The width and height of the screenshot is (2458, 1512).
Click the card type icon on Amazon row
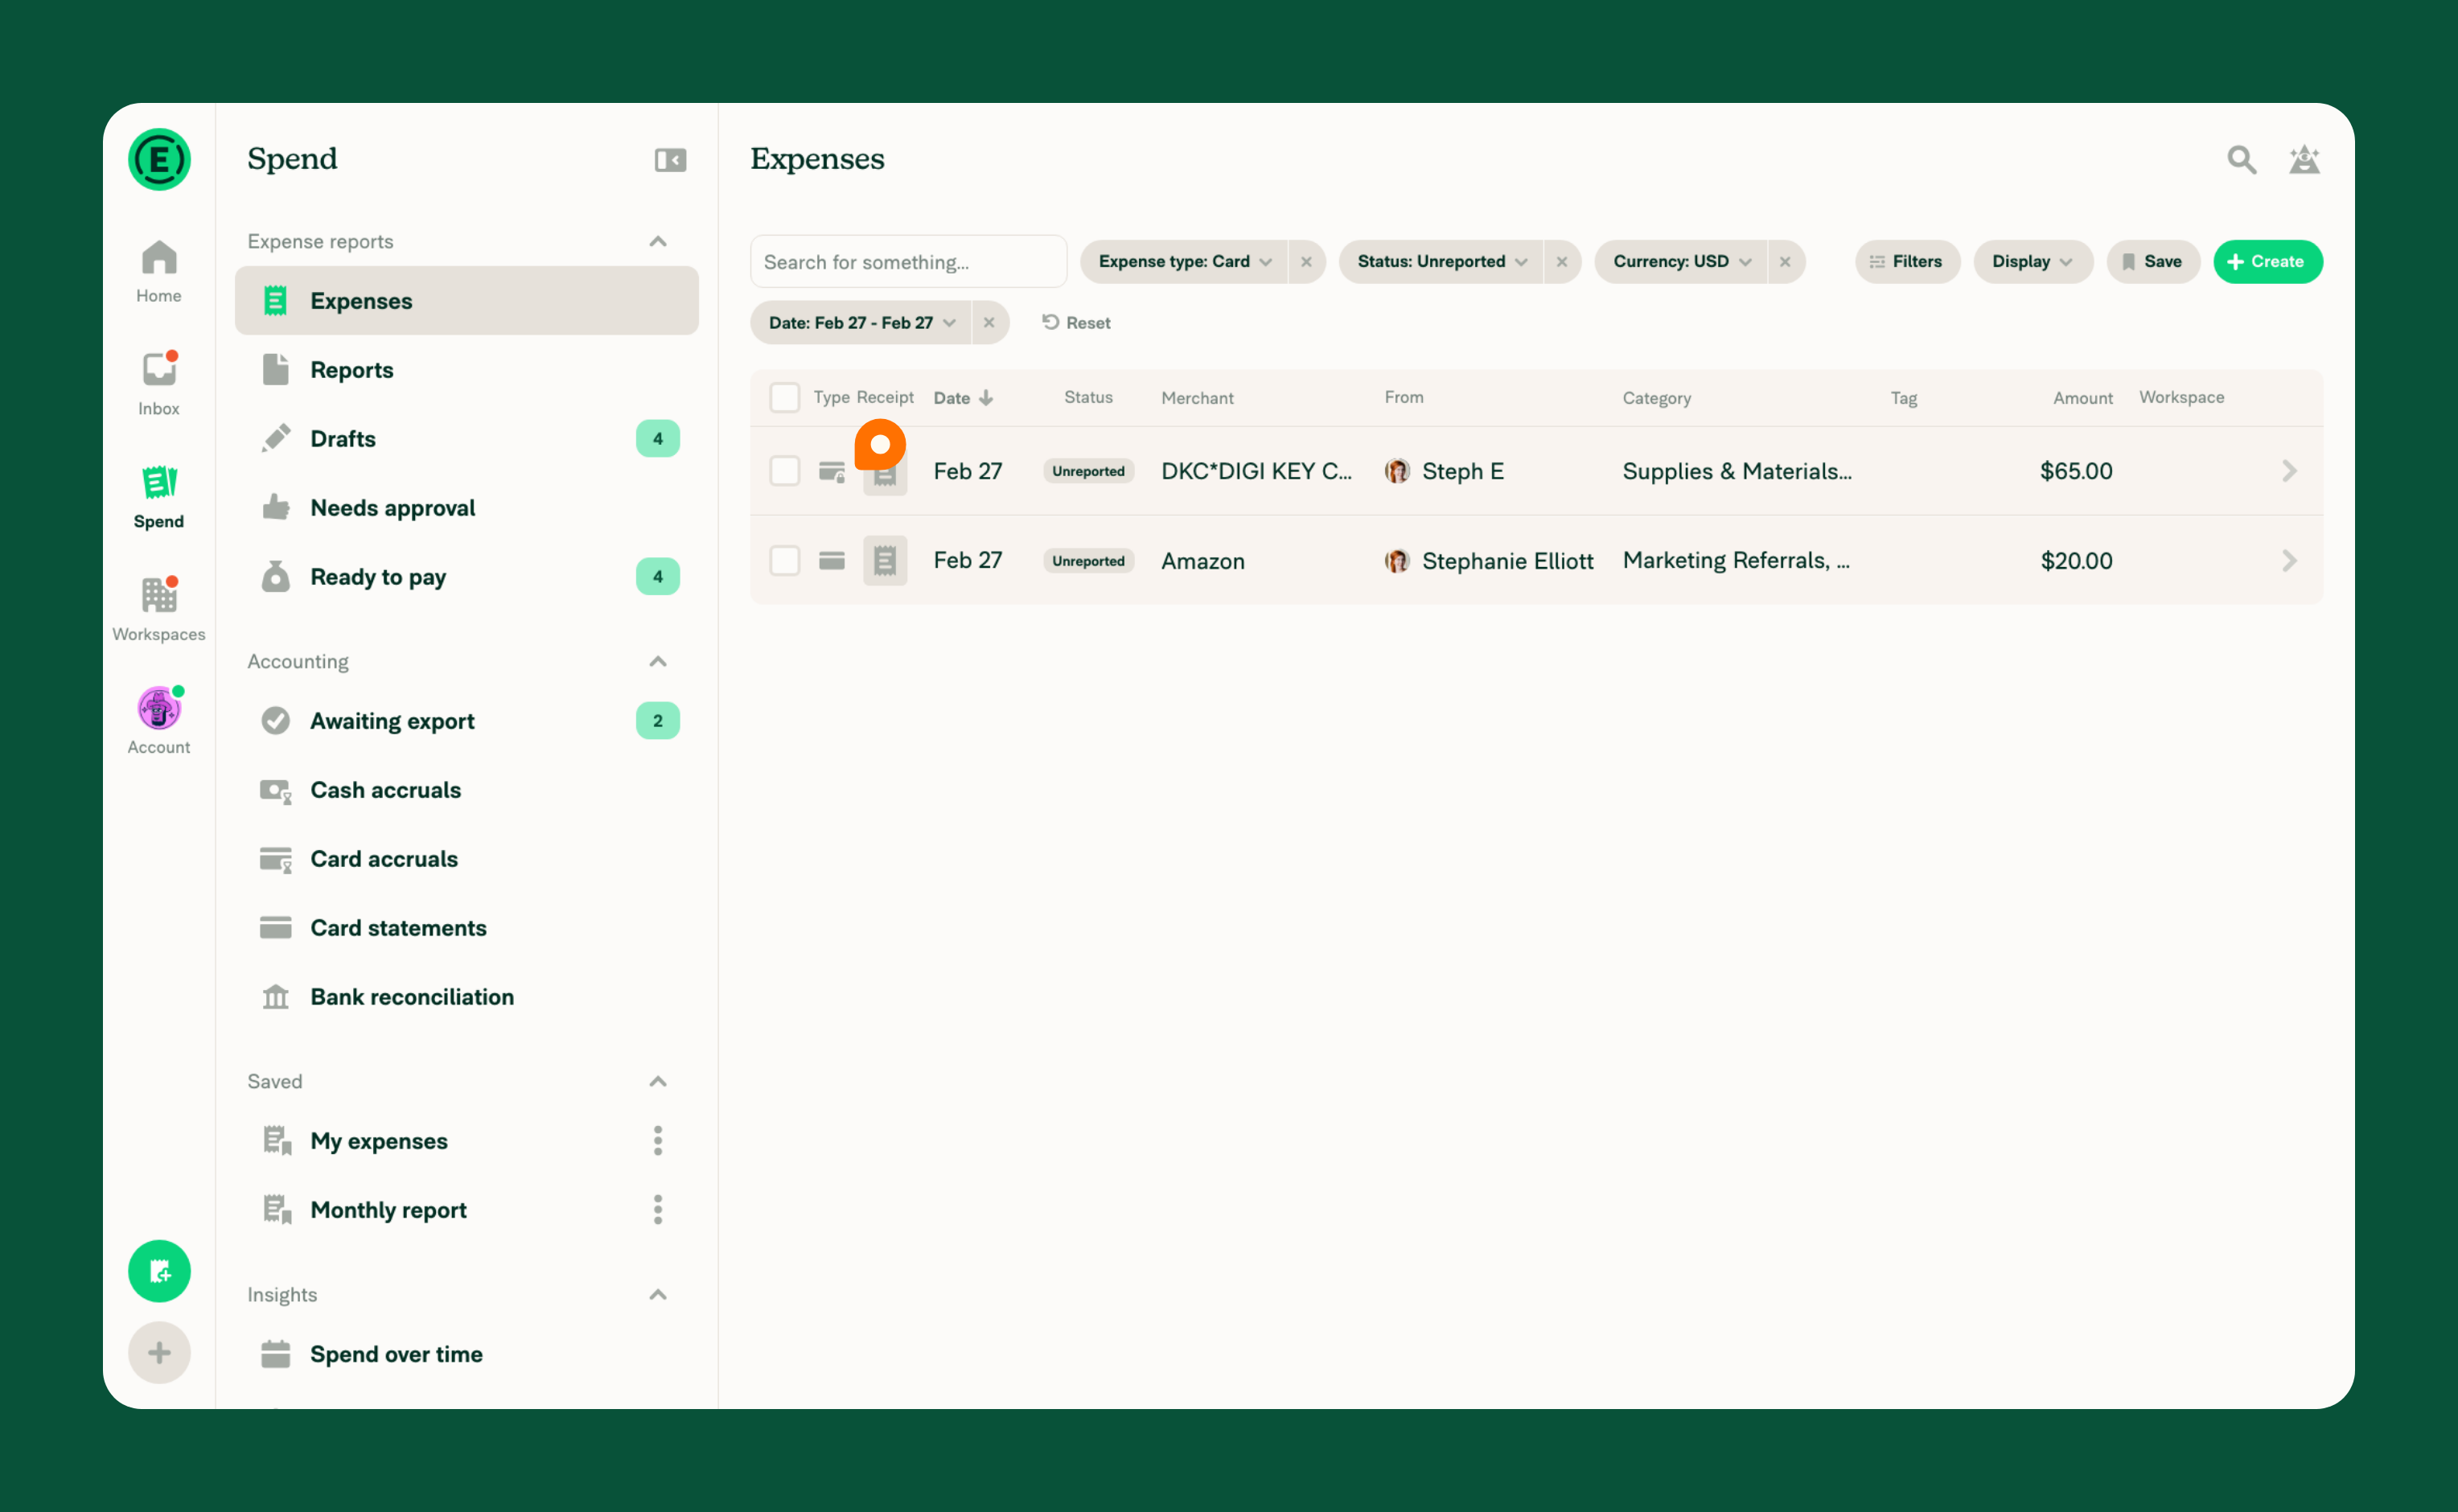(832, 561)
